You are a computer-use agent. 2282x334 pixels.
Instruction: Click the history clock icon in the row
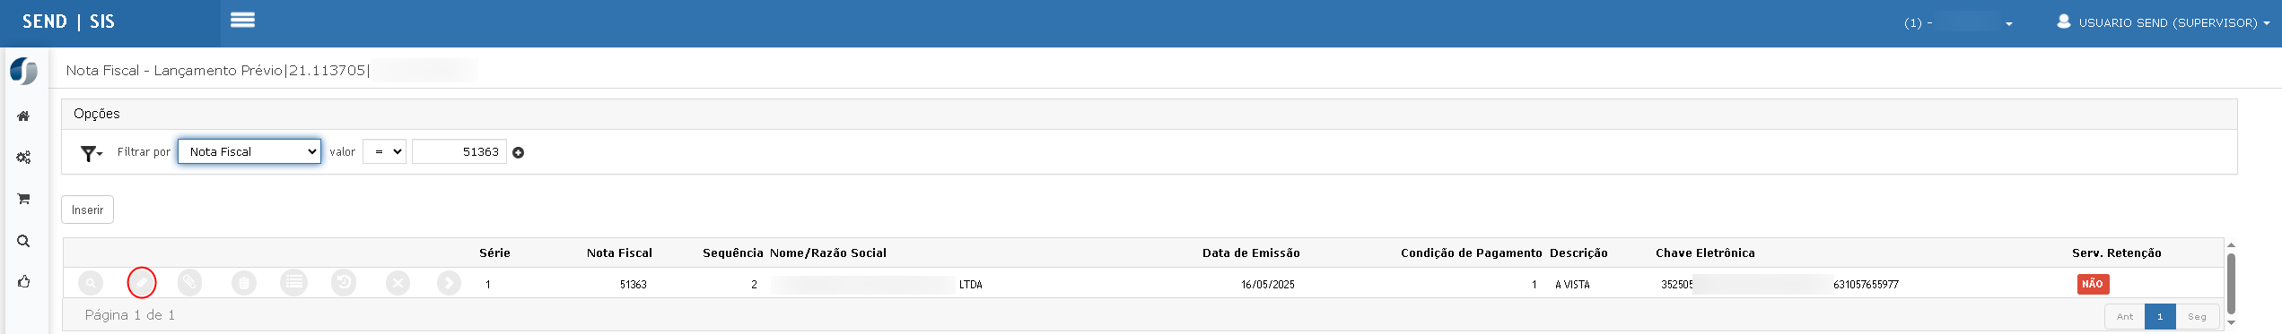click(x=344, y=283)
